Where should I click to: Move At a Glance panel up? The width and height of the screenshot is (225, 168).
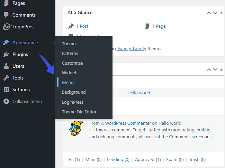pyautogui.click(x=209, y=13)
